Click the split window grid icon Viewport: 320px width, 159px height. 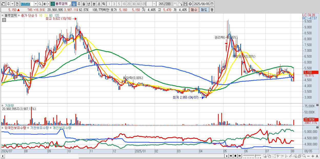pos(265,156)
